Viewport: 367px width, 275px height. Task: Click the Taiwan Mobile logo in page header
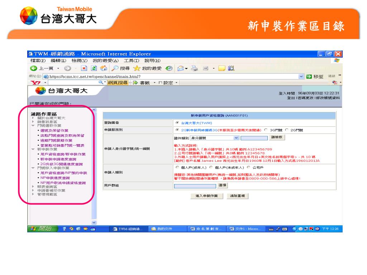[x=61, y=91]
